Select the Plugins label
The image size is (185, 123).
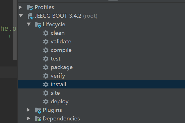(52, 110)
